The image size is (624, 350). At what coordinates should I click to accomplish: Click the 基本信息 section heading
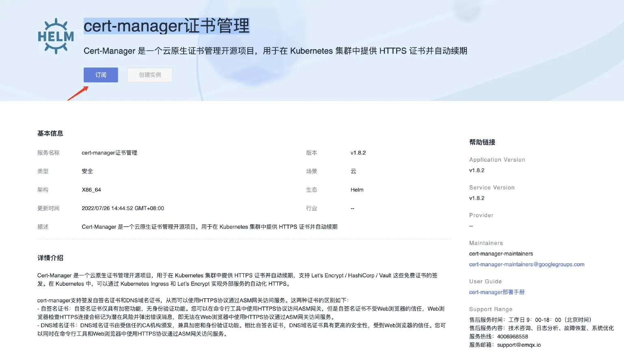coord(50,133)
